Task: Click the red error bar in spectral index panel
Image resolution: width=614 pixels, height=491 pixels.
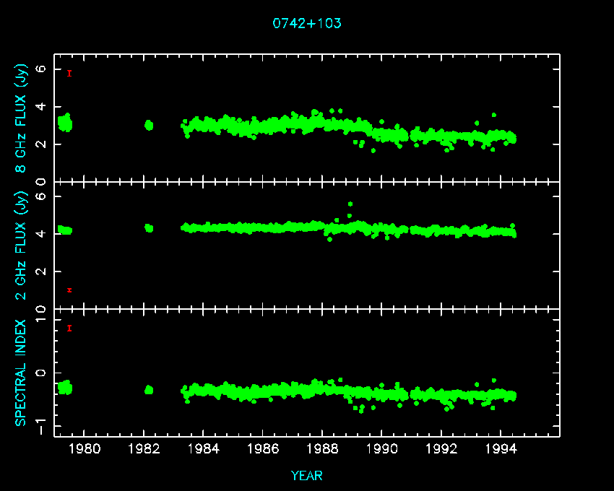Action: click(x=69, y=329)
